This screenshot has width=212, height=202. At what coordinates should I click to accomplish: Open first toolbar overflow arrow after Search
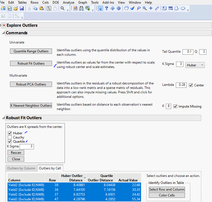click(68, 10)
